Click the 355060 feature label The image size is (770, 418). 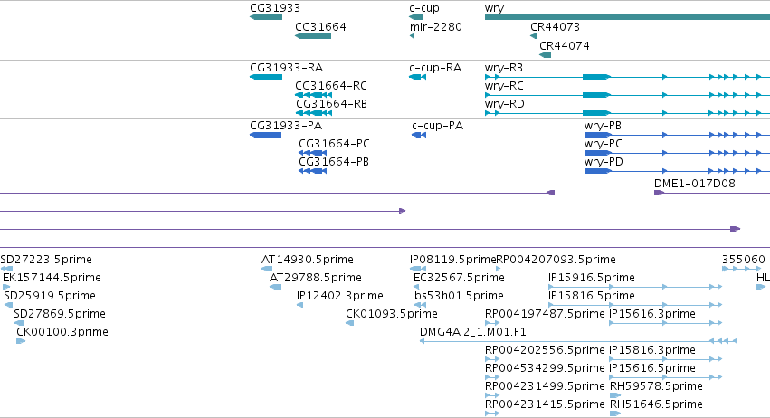pyautogui.click(x=744, y=260)
